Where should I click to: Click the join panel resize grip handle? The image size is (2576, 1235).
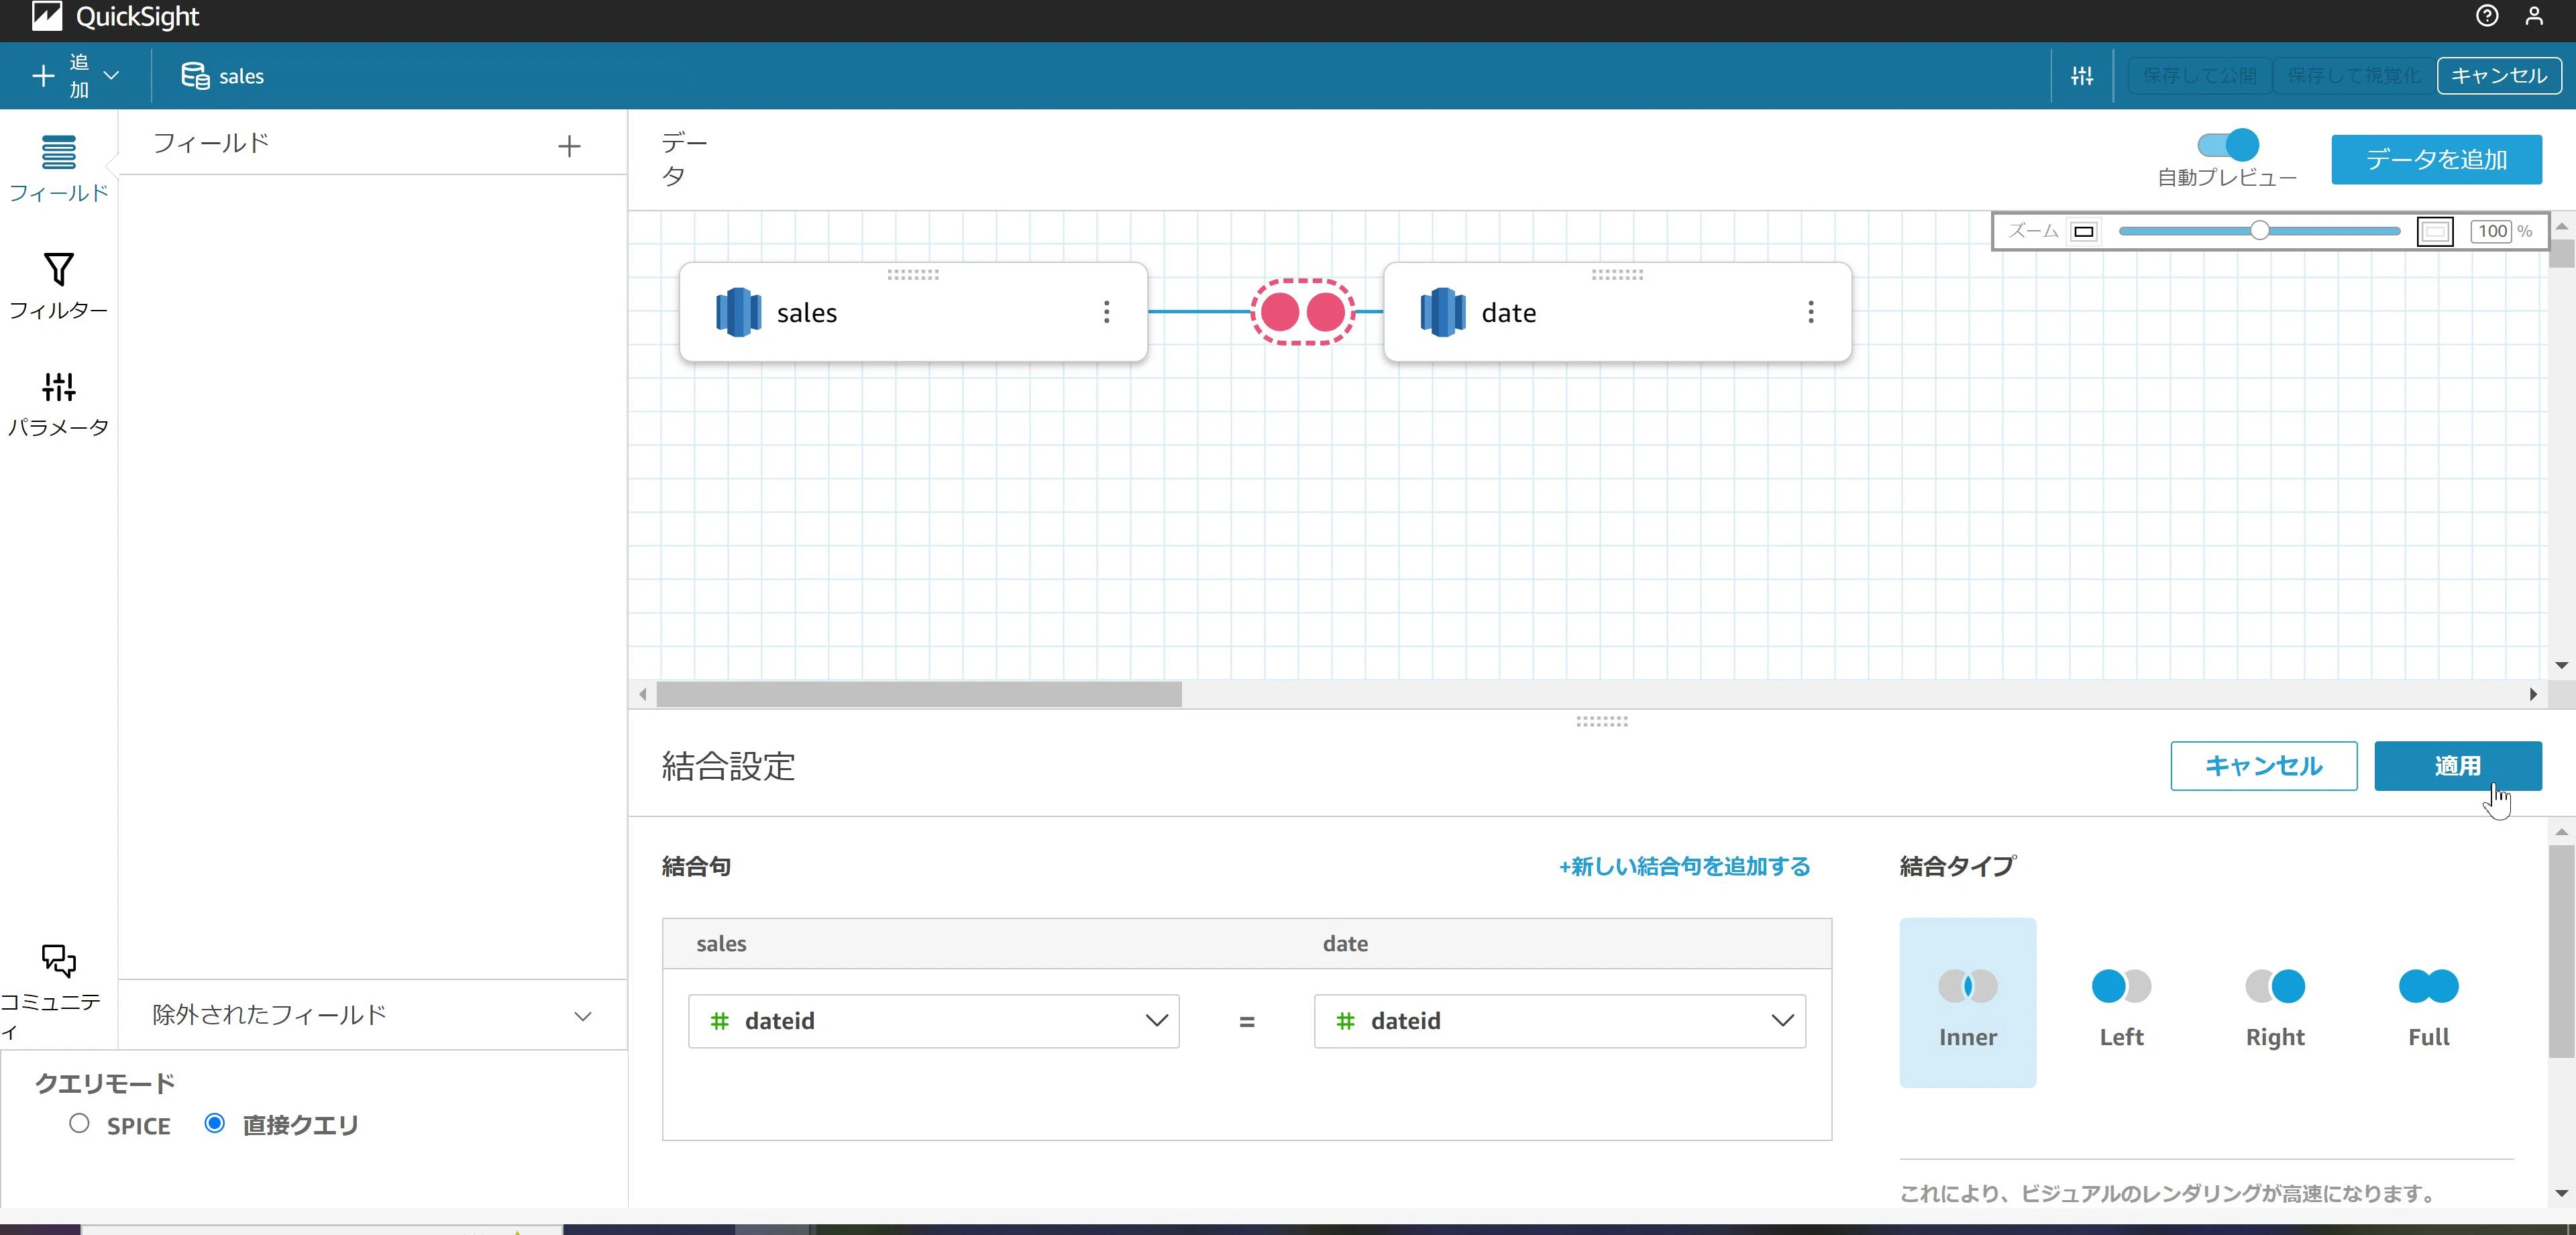pos(1602,721)
